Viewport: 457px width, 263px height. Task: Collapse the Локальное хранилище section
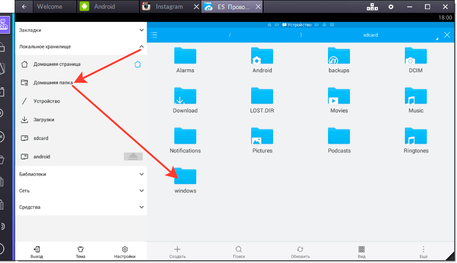pos(81,47)
